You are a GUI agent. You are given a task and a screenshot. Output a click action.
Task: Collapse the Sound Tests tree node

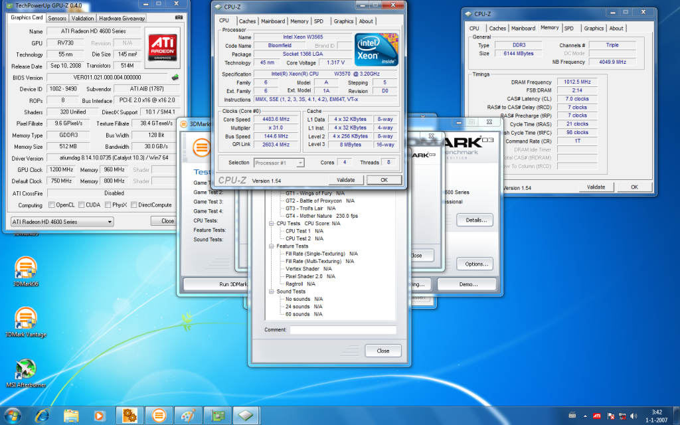[271, 292]
